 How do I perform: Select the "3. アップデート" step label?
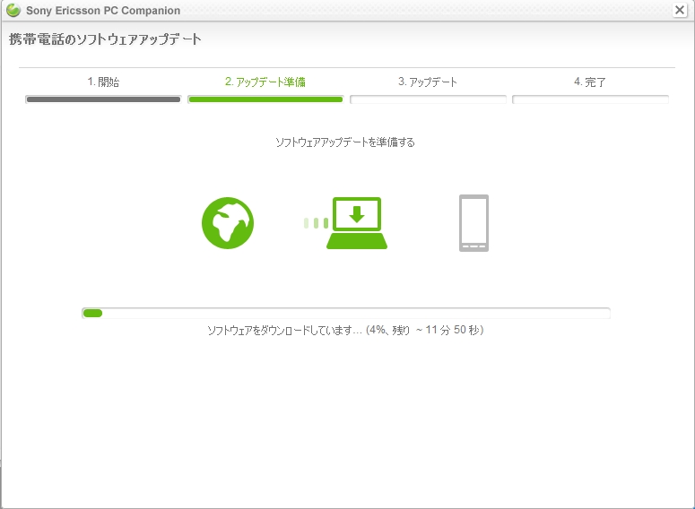(428, 82)
